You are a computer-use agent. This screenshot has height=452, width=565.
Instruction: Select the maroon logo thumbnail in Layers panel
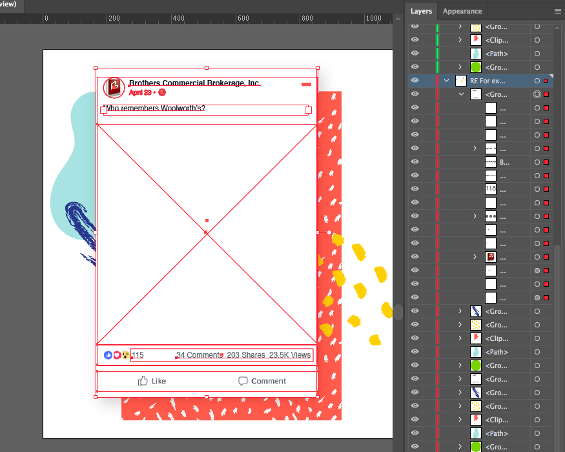pos(490,256)
